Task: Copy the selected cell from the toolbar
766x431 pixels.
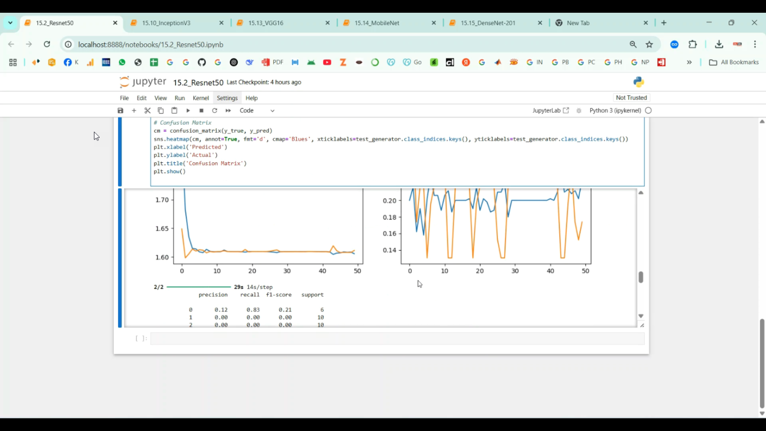Action: pyautogui.click(x=161, y=111)
